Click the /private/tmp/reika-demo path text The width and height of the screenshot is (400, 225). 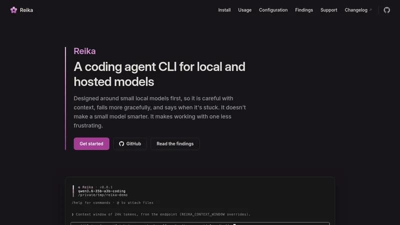click(103, 195)
